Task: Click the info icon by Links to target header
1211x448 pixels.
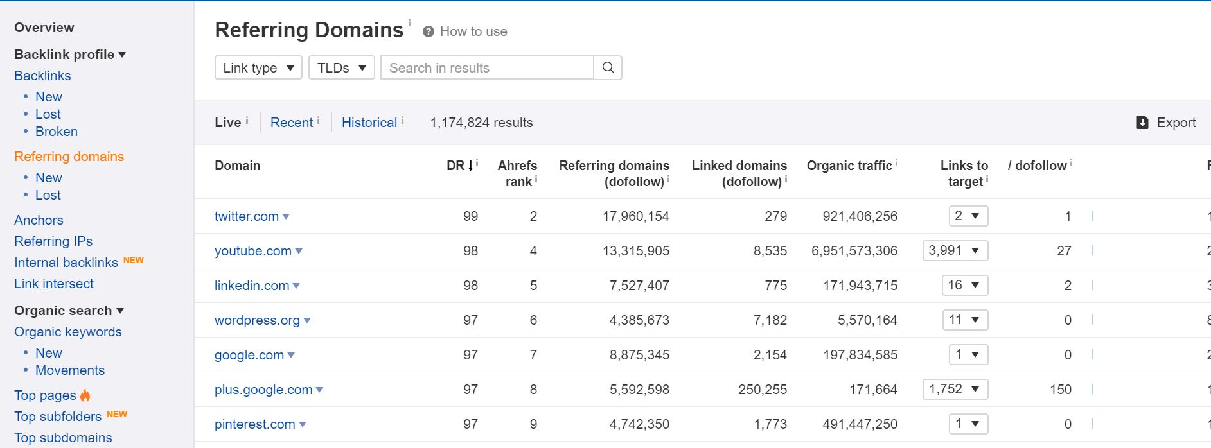Action: [x=987, y=180]
